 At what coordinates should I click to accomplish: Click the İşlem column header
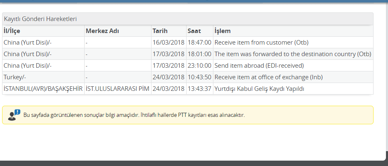pyautogui.click(x=293, y=31)
